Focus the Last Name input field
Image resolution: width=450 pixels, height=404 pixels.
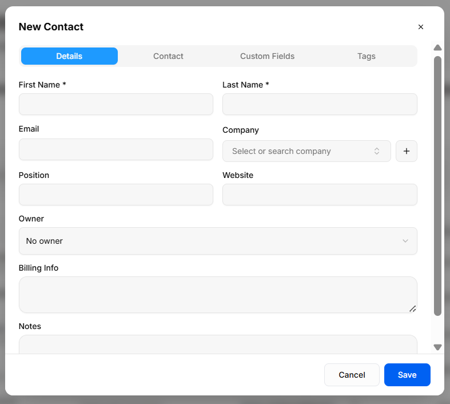coord(320,104)
